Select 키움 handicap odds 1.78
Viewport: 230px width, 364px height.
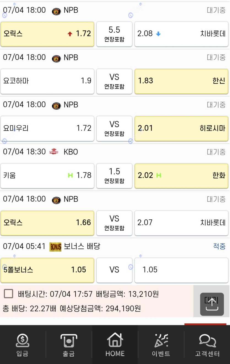pos(47,176)
